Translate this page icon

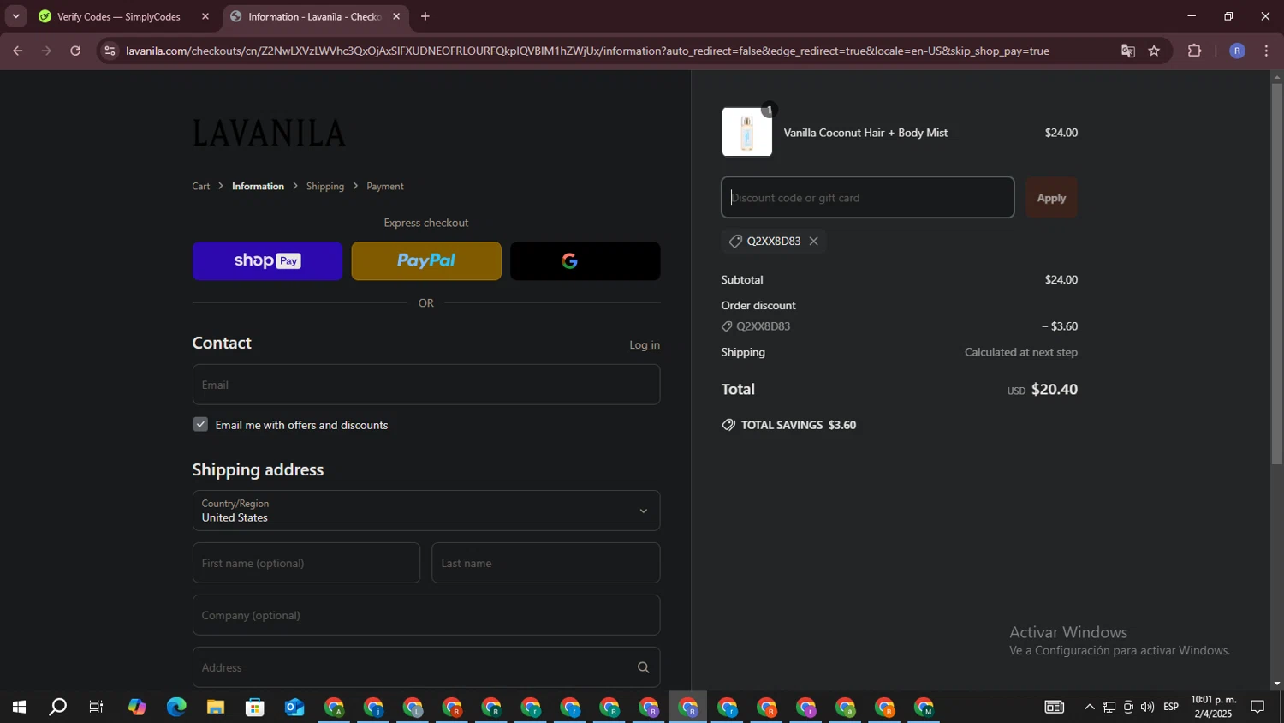[x=1128, y=51]
